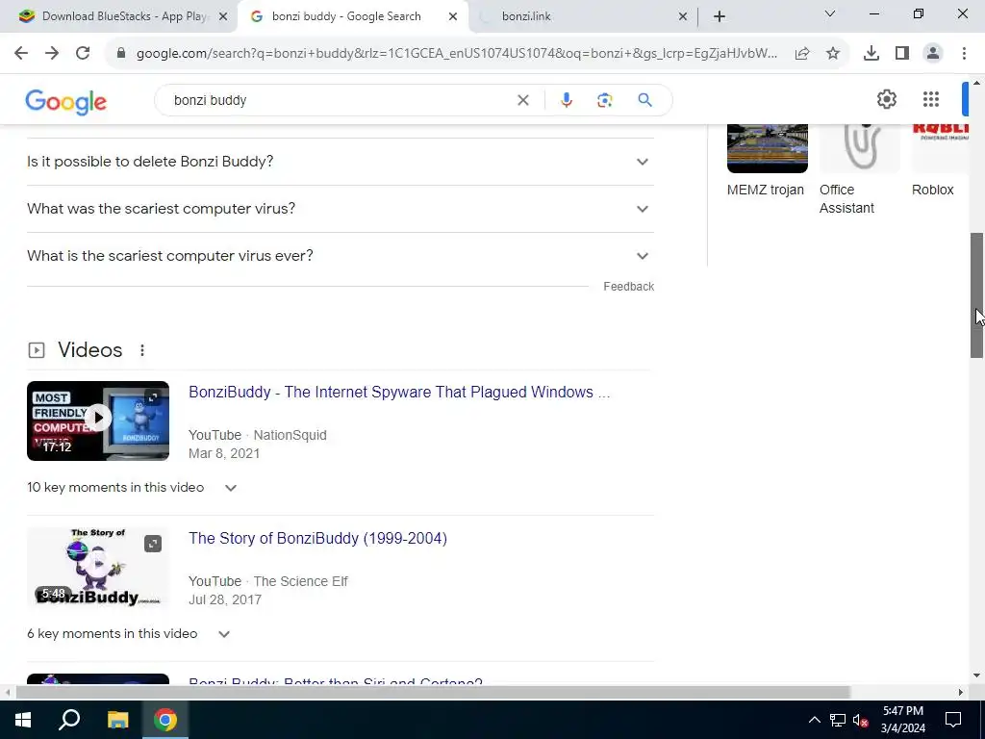Show hidden system tray icons
Viewport: 985px width, 739px height.
click(814, 720)
